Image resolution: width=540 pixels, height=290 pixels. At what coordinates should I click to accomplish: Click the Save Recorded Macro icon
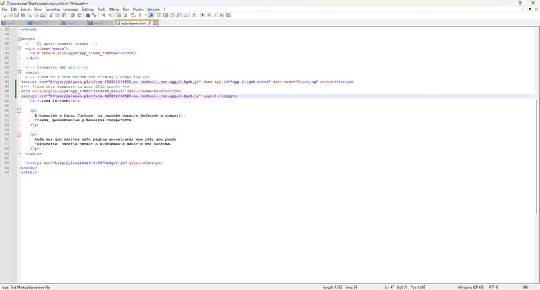coord(228,15)
